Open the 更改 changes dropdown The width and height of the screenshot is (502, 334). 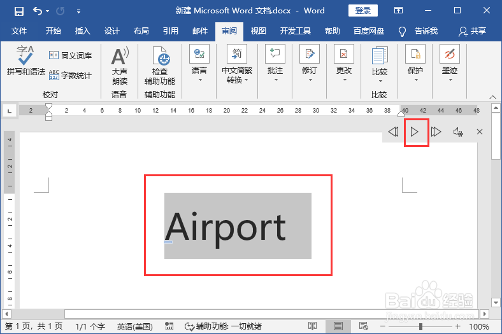tap(344, 64)
